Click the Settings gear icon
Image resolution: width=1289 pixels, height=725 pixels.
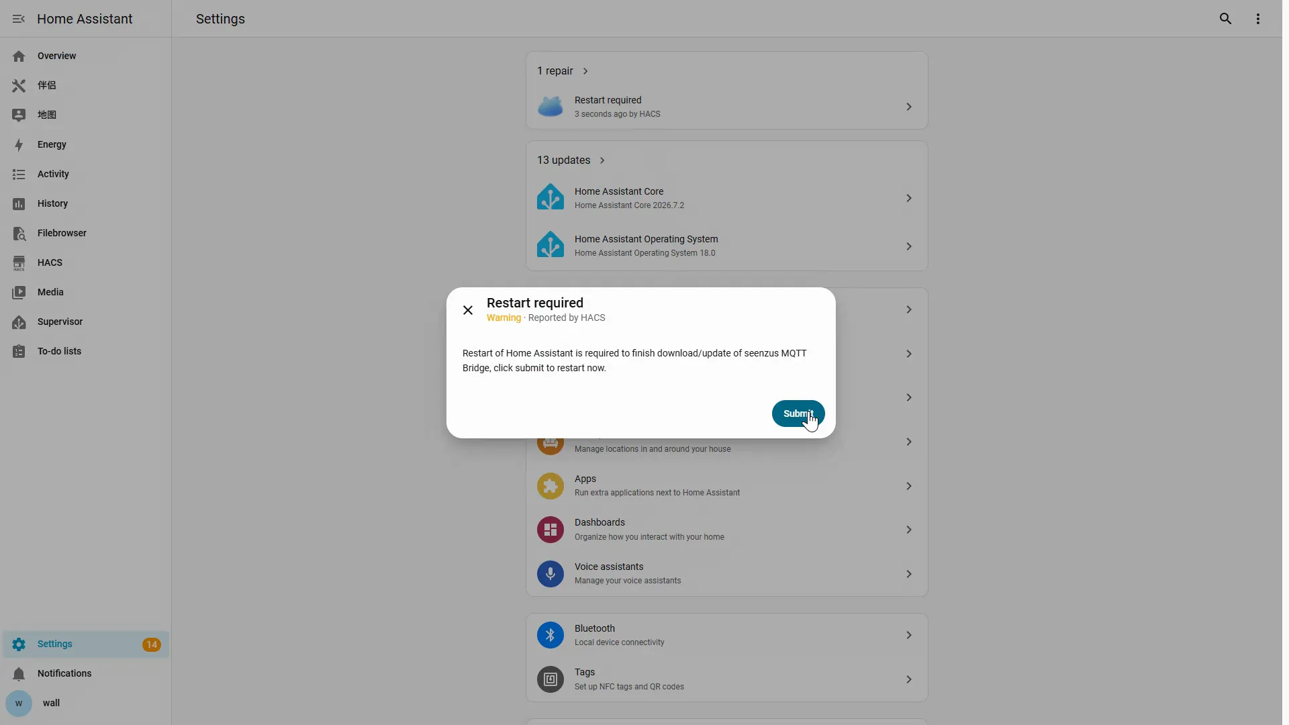coord(19,644)
